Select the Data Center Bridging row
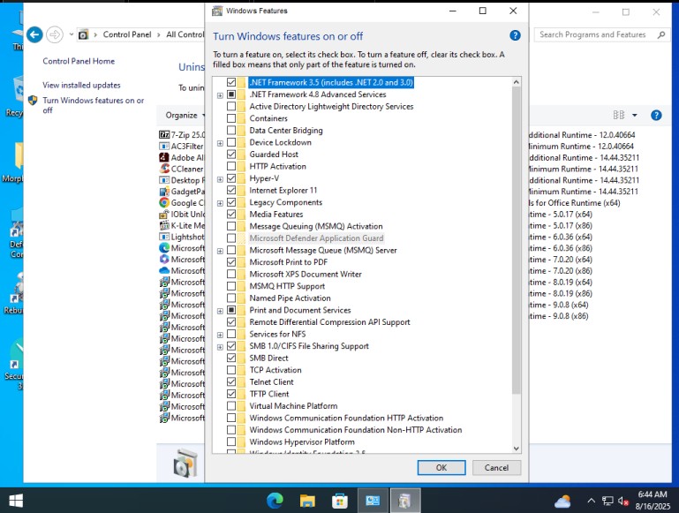Viewport: 679px width, 513px height. coord(286,131)
